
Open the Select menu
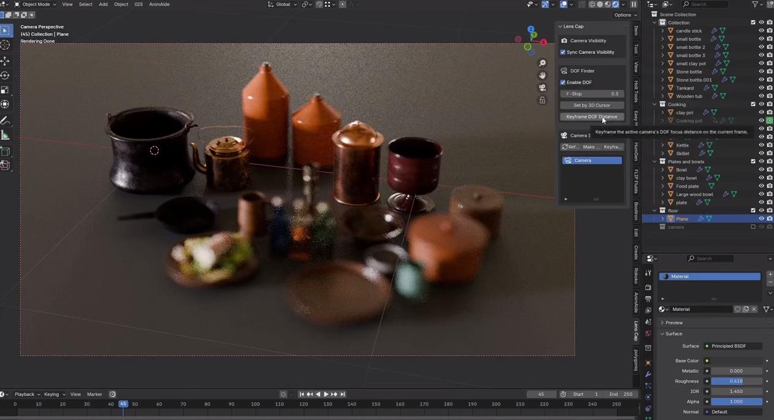tap(86, 4)
